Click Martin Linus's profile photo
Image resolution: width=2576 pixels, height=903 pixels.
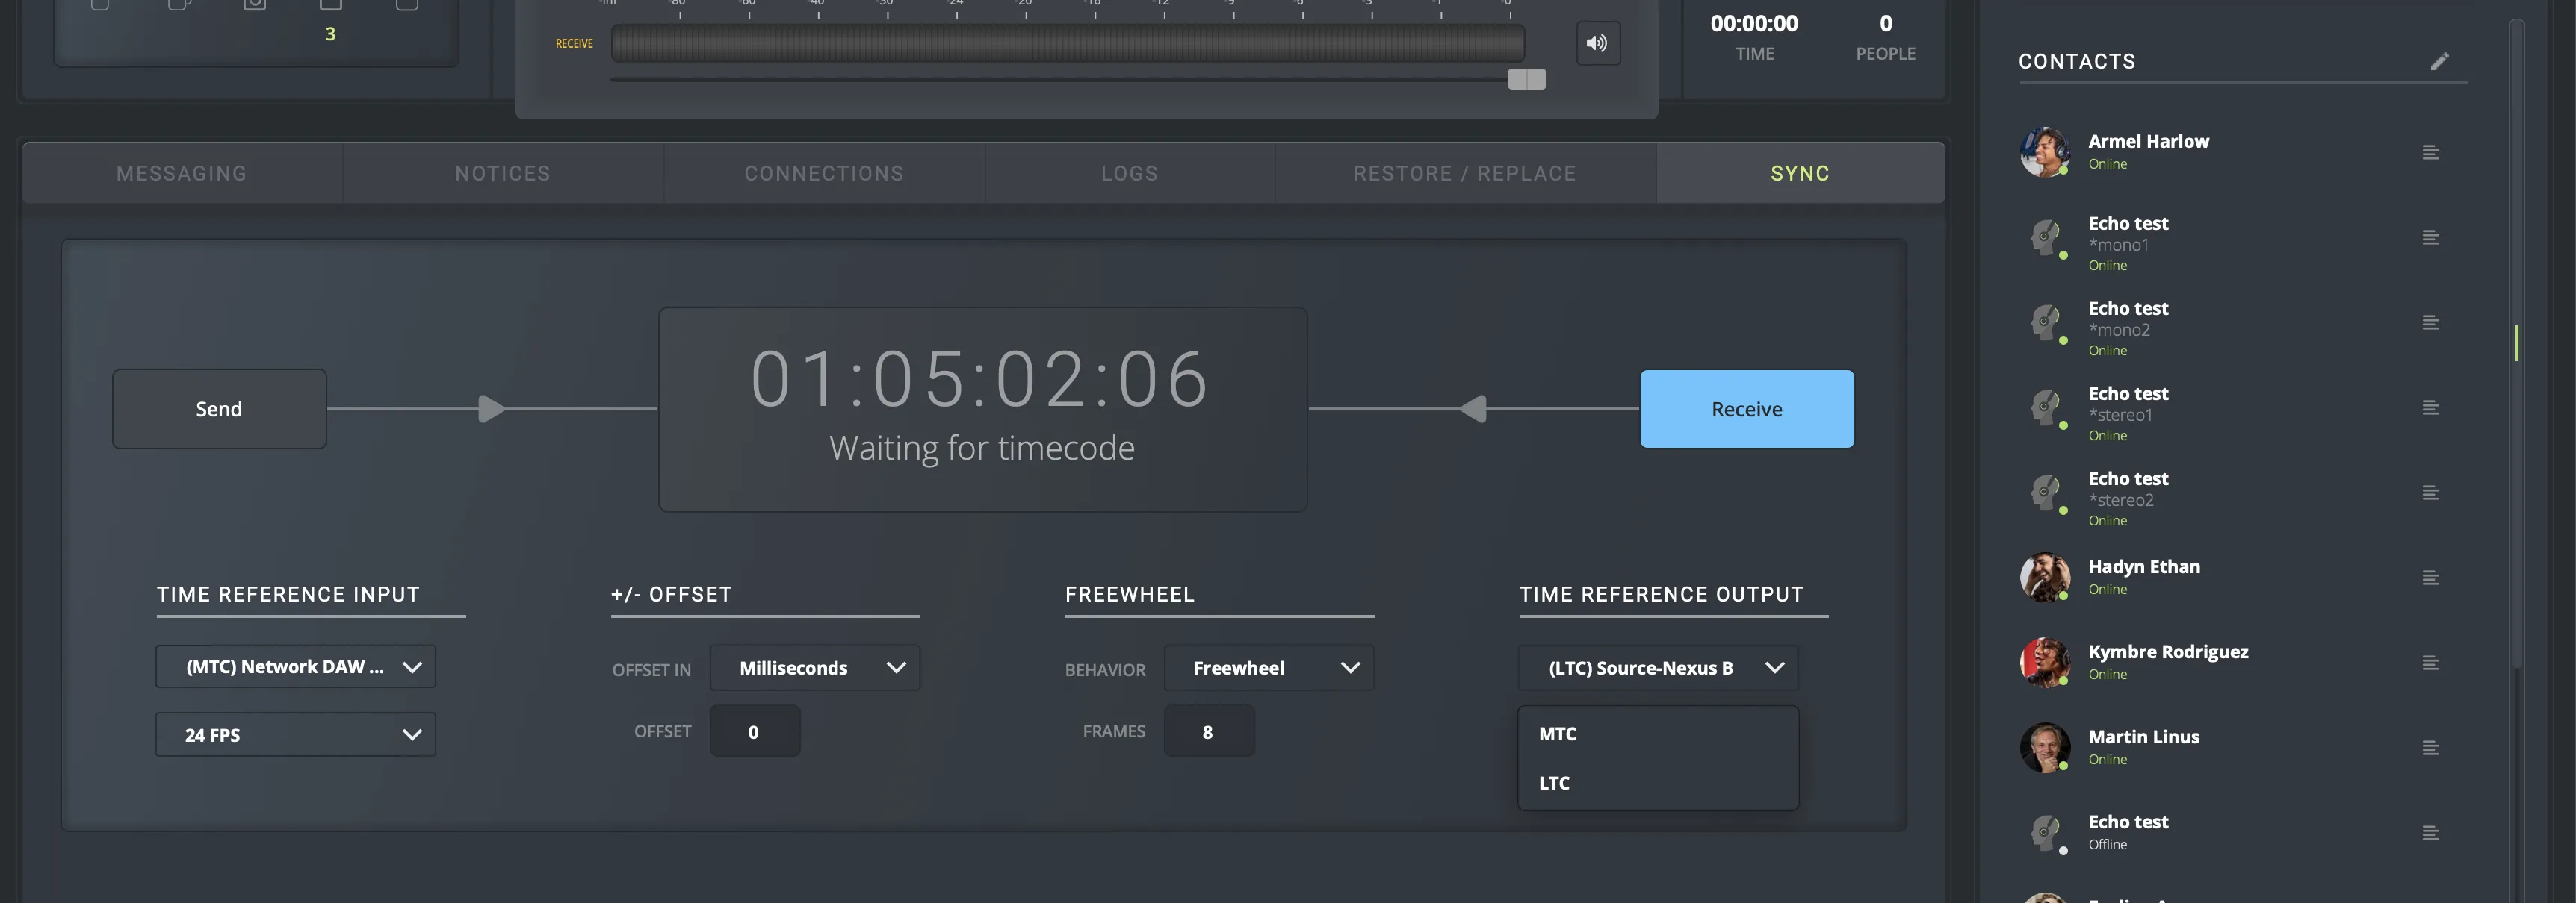coord(2045,747)
